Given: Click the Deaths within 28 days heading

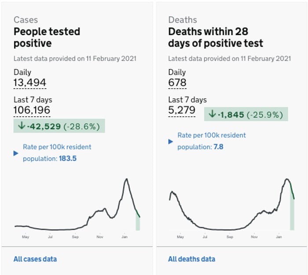Looking at the screenshot, I should tap(216, 37).
